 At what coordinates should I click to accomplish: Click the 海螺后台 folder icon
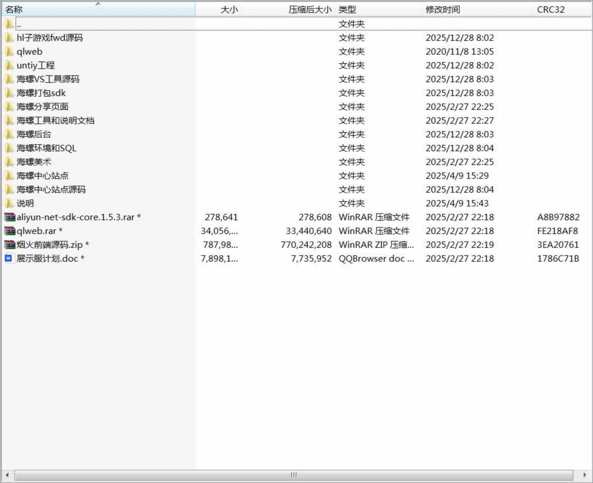9,135
